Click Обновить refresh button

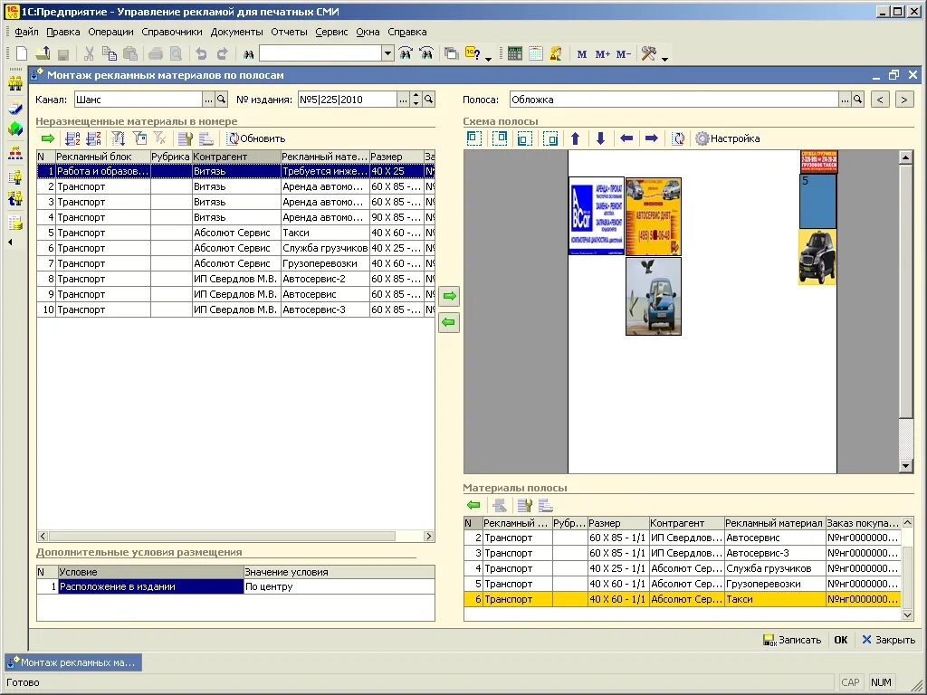pyautogui.click(x=256, y=138)
